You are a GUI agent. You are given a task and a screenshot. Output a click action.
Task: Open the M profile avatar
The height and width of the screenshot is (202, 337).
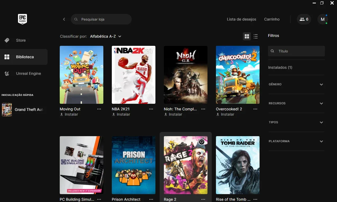coord(322,19)
